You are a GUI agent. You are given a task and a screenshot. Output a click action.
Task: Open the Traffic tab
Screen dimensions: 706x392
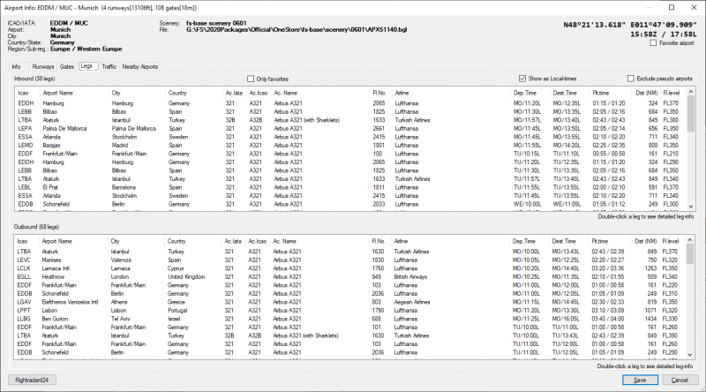[x=109, y=66]
